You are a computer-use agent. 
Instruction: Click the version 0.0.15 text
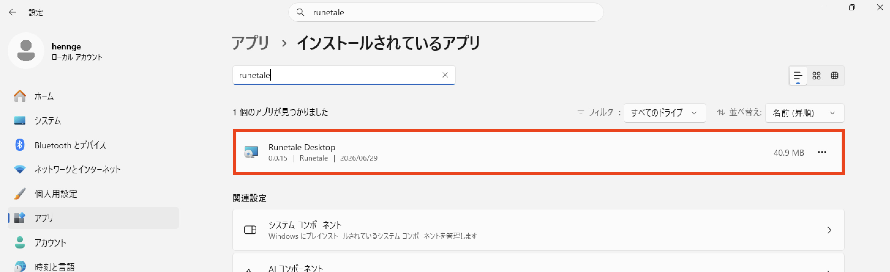[x=278, y=158]
